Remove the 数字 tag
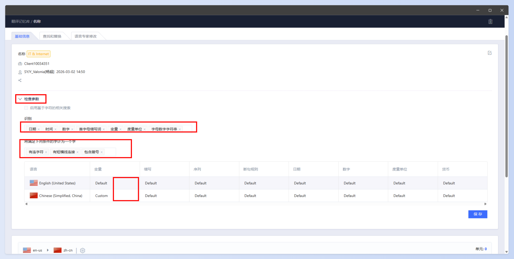 (72, 129)
